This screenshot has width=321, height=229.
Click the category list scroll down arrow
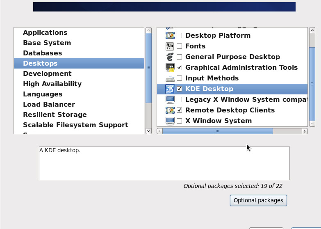pos(149,131)
